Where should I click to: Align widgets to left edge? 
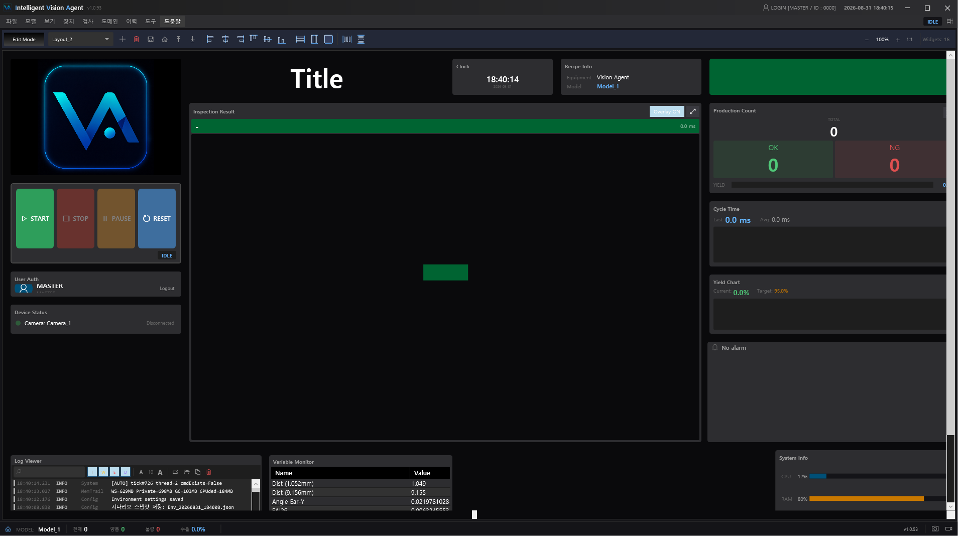[210, 40]
